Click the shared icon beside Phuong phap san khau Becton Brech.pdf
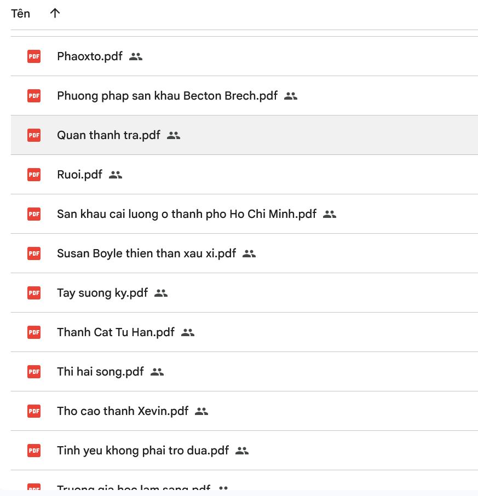Image resolution: width=478 pixels, height=496 pixels. pyautogui.click(x=291, y=96)
